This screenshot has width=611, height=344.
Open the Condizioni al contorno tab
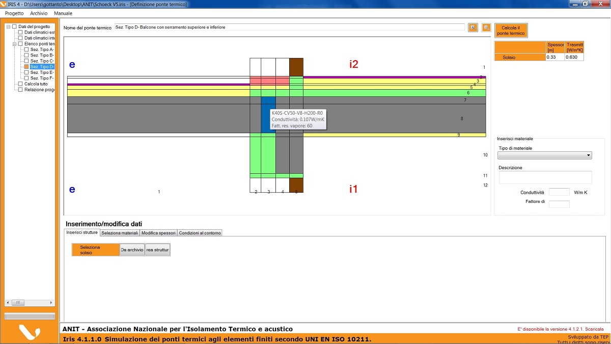point(200,233)
